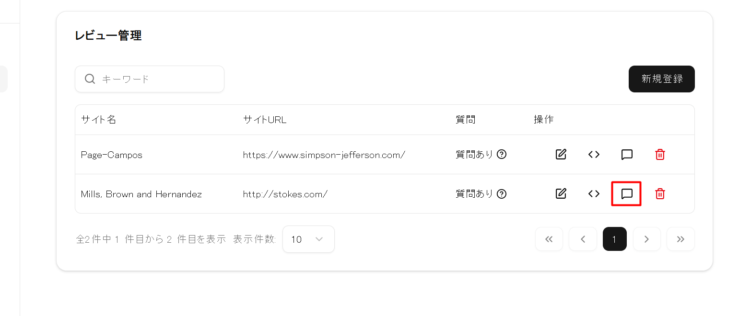The height and width of the screenshot is (316, 739).
Task: Jump to the last page
Action: (680, 239)
